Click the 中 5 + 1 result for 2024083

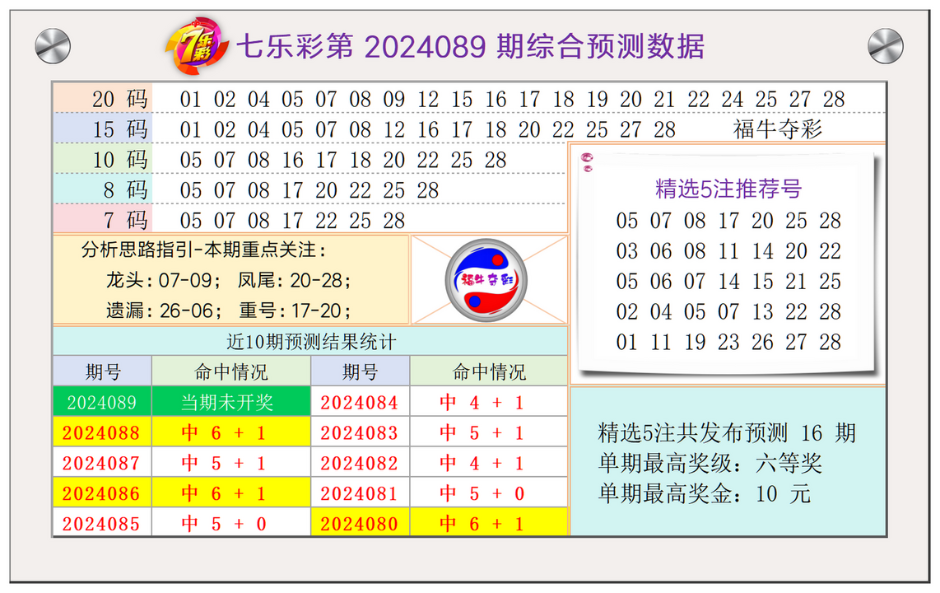[489, 432]
